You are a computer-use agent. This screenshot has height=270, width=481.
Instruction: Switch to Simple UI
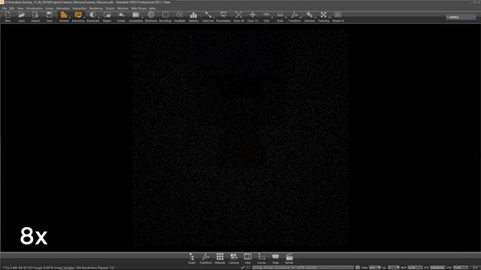tap(337, 16)
